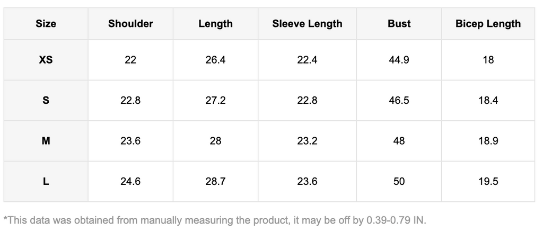The image size is (543, 231).
Task: Click the XS size row label
Action: pos(46,60)
